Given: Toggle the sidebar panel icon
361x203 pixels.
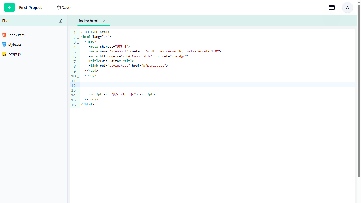Looking at the screenshot, I should point(71,21).
